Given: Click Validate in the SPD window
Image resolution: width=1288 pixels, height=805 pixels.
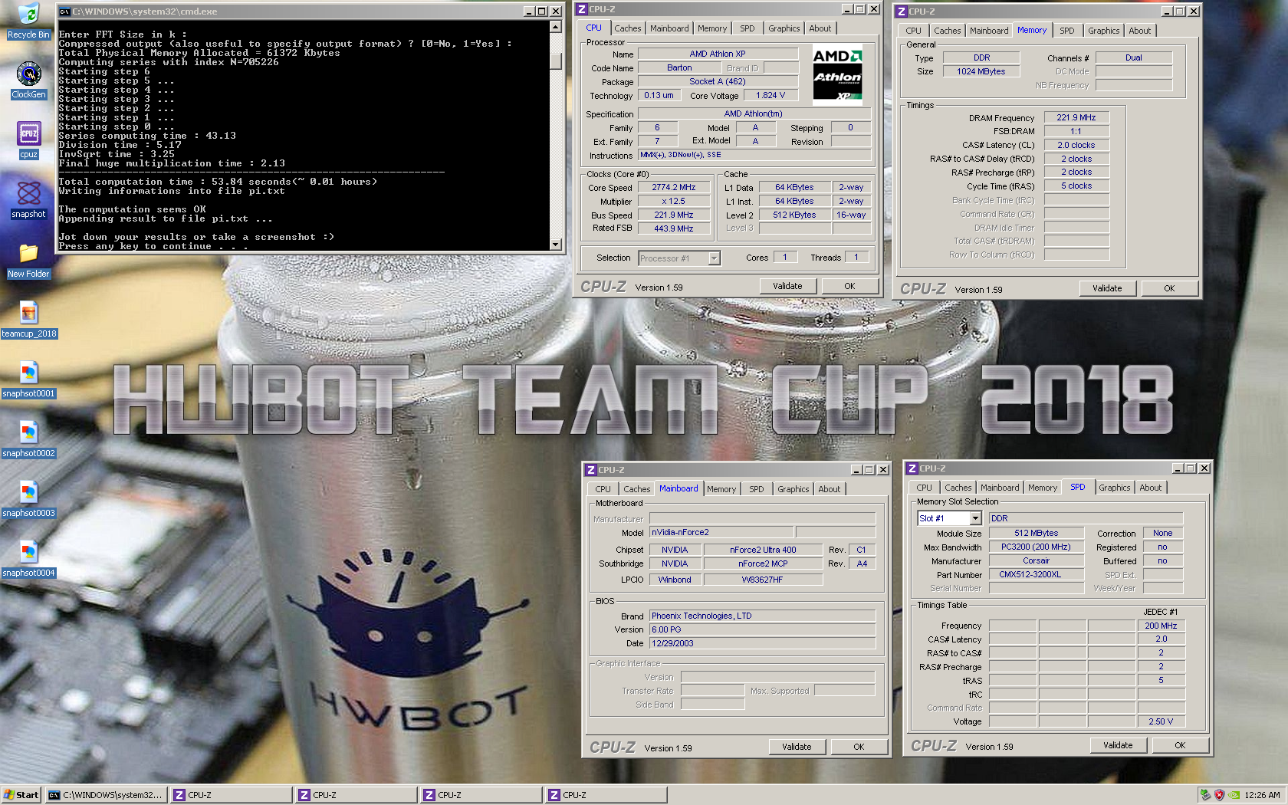Looking at the screenshot, I should pyautogui.click(x=1118, y=745).
